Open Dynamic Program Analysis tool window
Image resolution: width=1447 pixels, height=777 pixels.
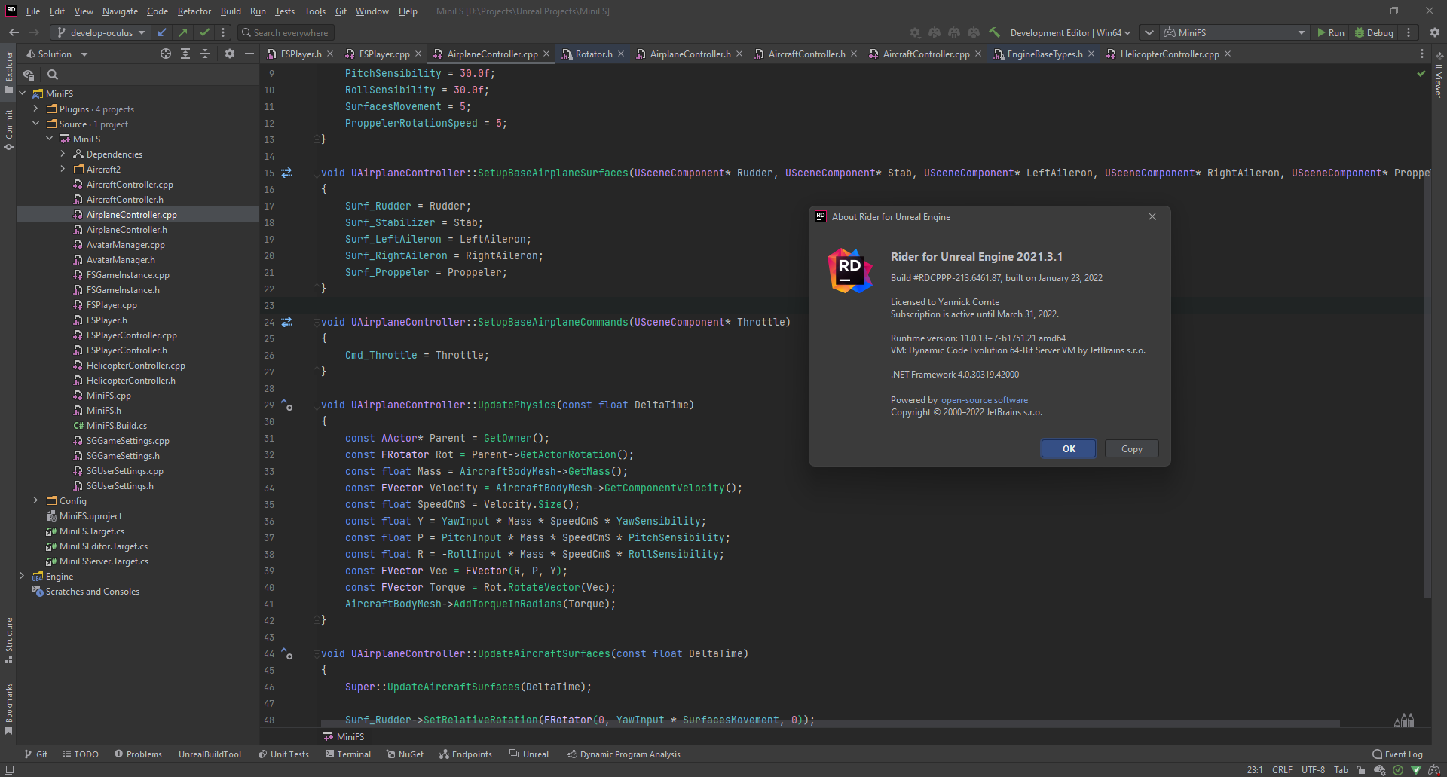click(624, 754)
